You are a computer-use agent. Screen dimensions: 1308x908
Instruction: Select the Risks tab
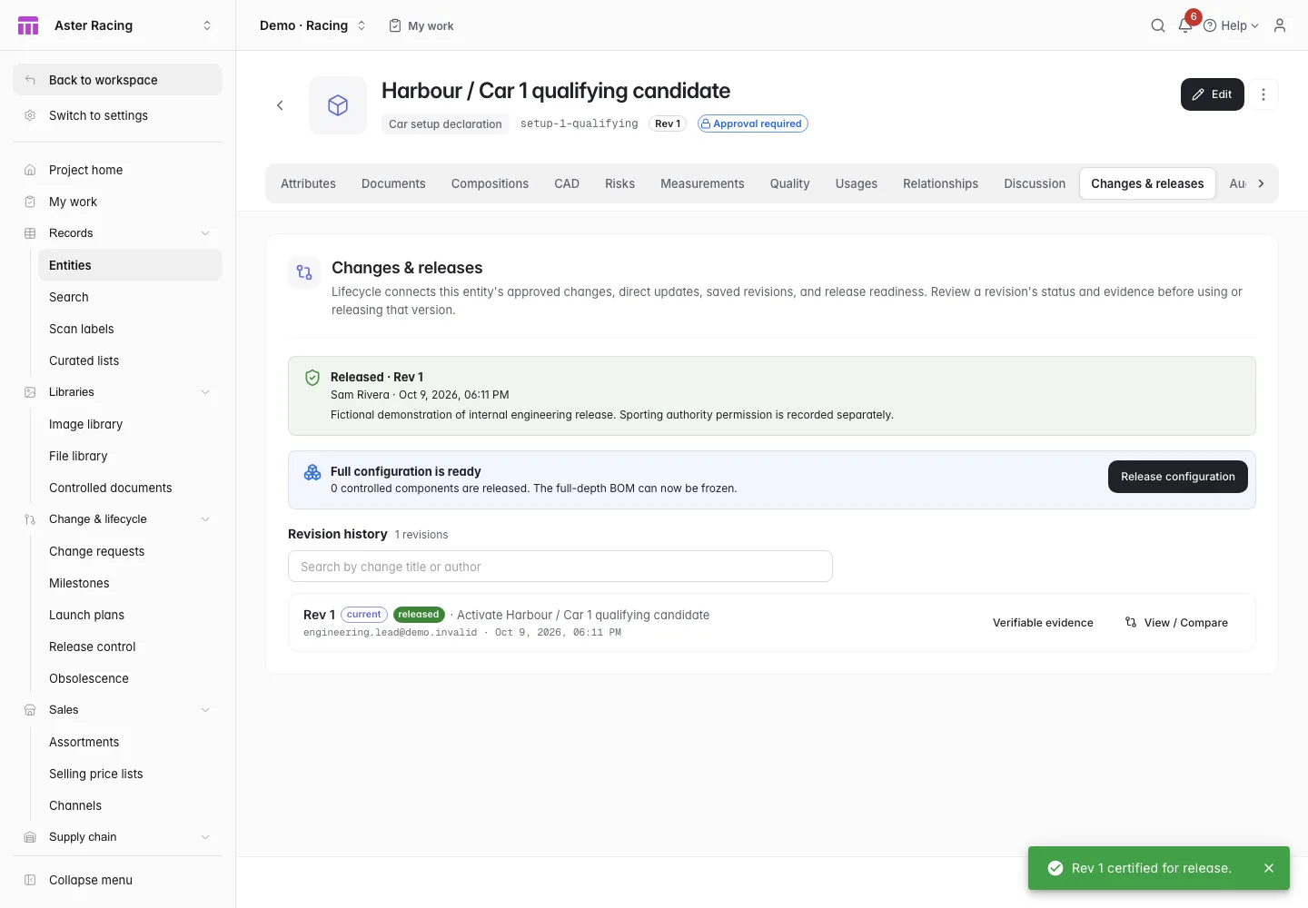pos(619,183)
